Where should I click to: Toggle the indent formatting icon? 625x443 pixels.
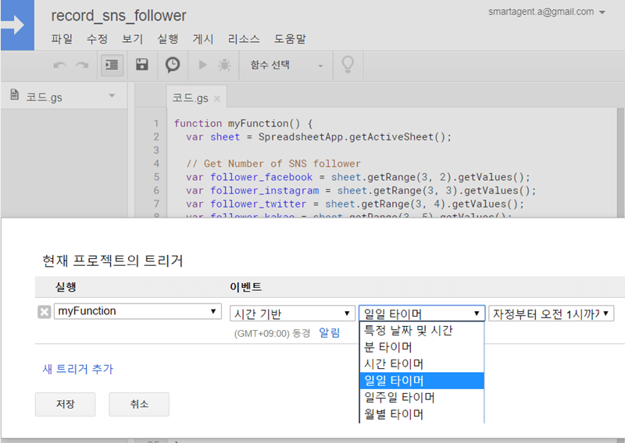click(x=112, y=66)
